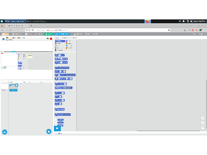The width and height of the screenshot is (207, 155).
Task: Select the blue Motion block category
Action: point(60,41)
